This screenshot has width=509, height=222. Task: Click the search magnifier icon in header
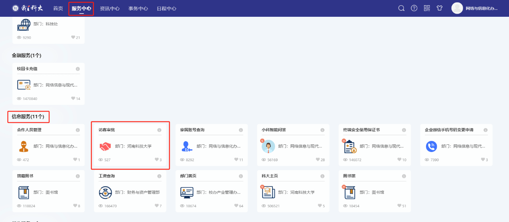(401, 8)
